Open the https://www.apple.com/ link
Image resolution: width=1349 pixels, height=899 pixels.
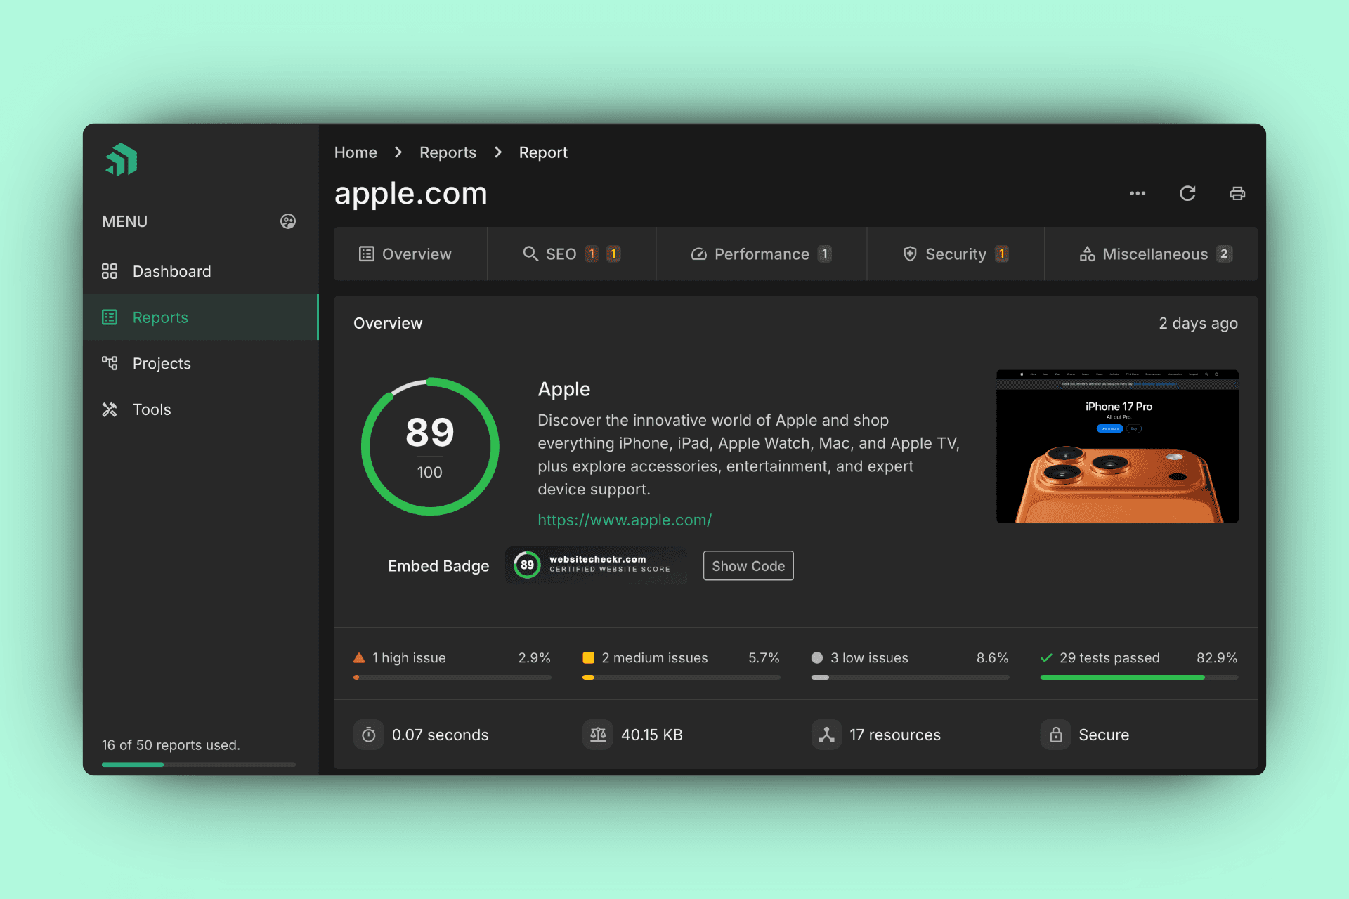click(625, 520)
